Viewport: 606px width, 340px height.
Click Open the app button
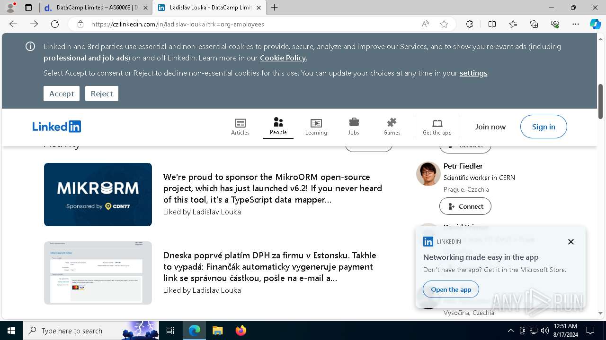click(451, 289)
